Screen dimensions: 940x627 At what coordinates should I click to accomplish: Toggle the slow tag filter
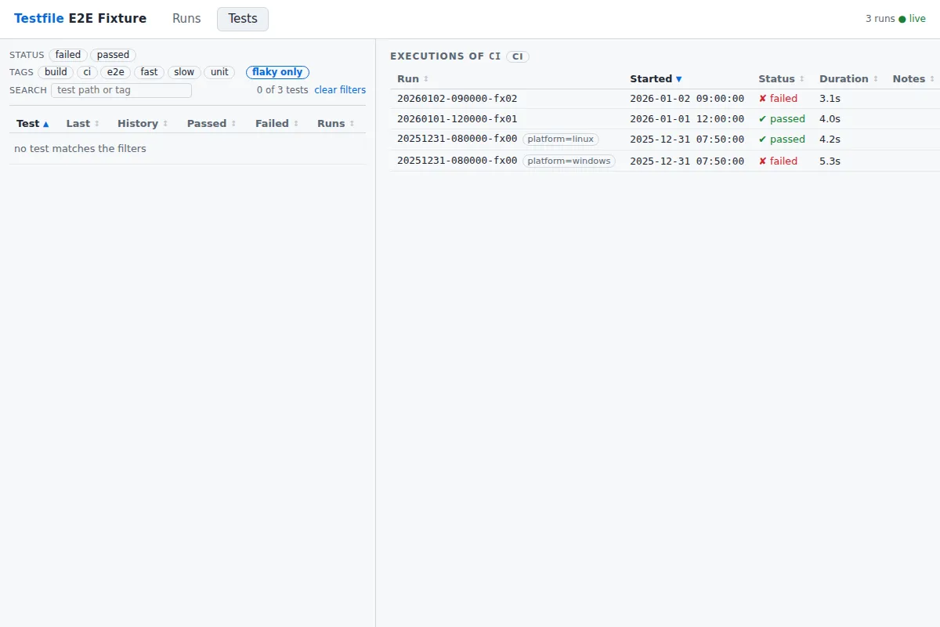point(184,72)
